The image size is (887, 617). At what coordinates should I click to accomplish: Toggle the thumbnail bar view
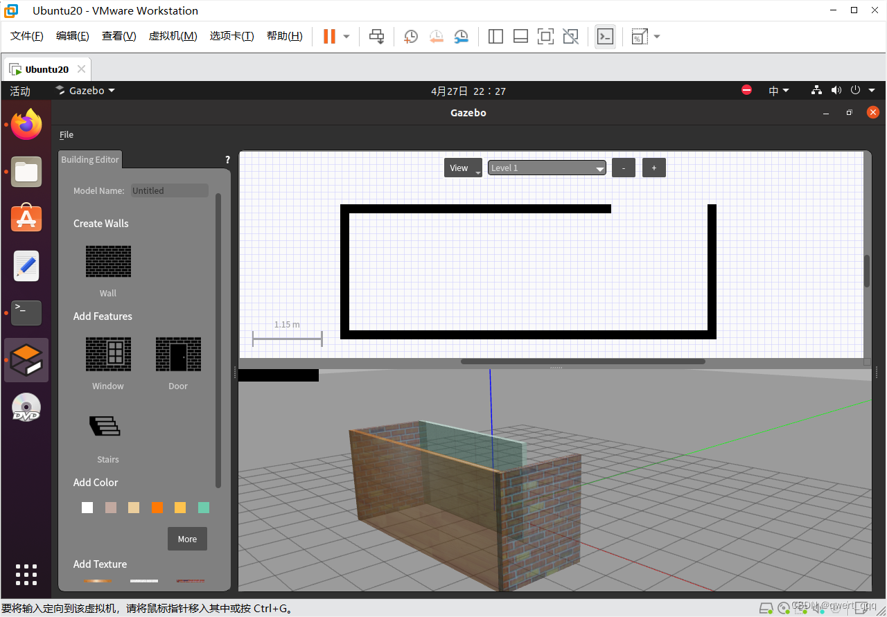pos(520,37)
